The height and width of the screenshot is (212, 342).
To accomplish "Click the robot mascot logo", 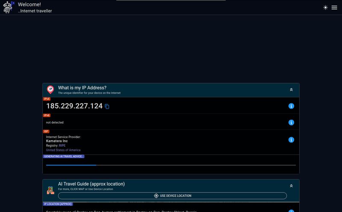I will (9, 7).
